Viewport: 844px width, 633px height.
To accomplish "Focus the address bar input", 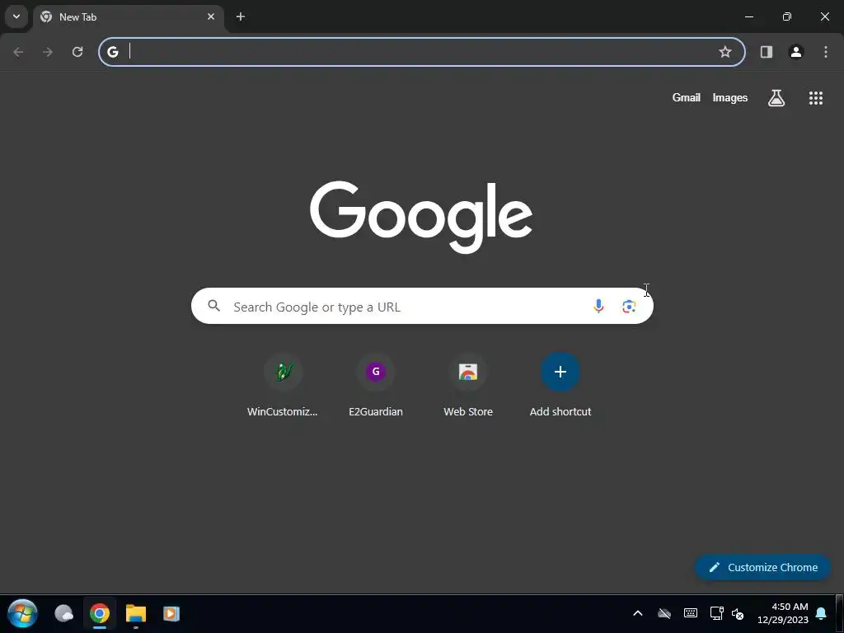I will coord(420,52).
